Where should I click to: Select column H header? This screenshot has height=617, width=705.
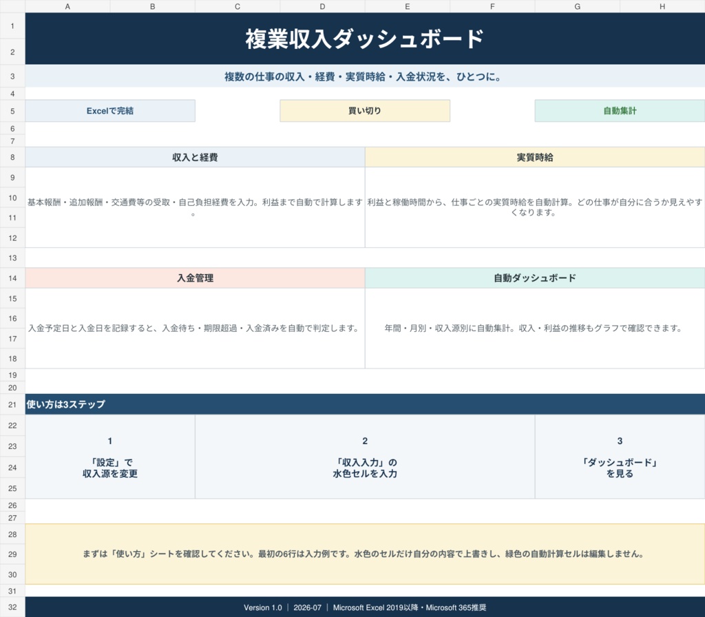[x=662, y=6]
